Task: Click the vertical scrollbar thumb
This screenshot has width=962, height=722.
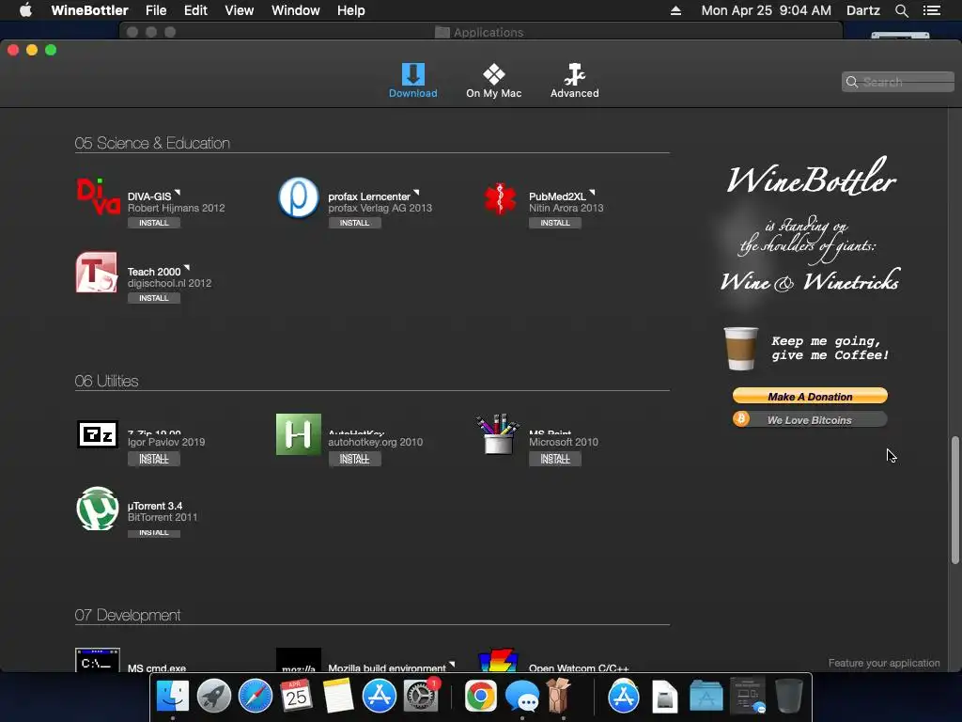Action: [954, 500]
